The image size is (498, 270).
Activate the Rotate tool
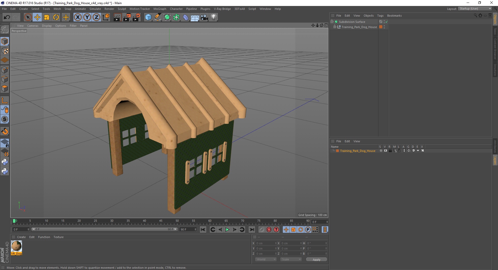(x=56, y=17)
